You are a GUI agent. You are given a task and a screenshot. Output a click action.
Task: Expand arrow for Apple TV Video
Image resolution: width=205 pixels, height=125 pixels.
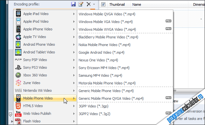point(74,37)
